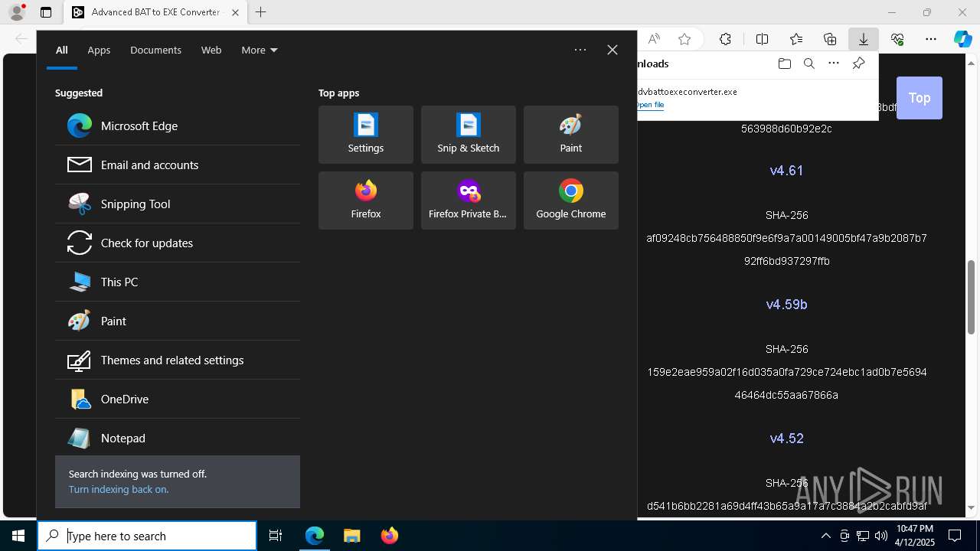Switch to Documents search filter
The width and height of the screenshot is (980, 551).
click(155, 50)
